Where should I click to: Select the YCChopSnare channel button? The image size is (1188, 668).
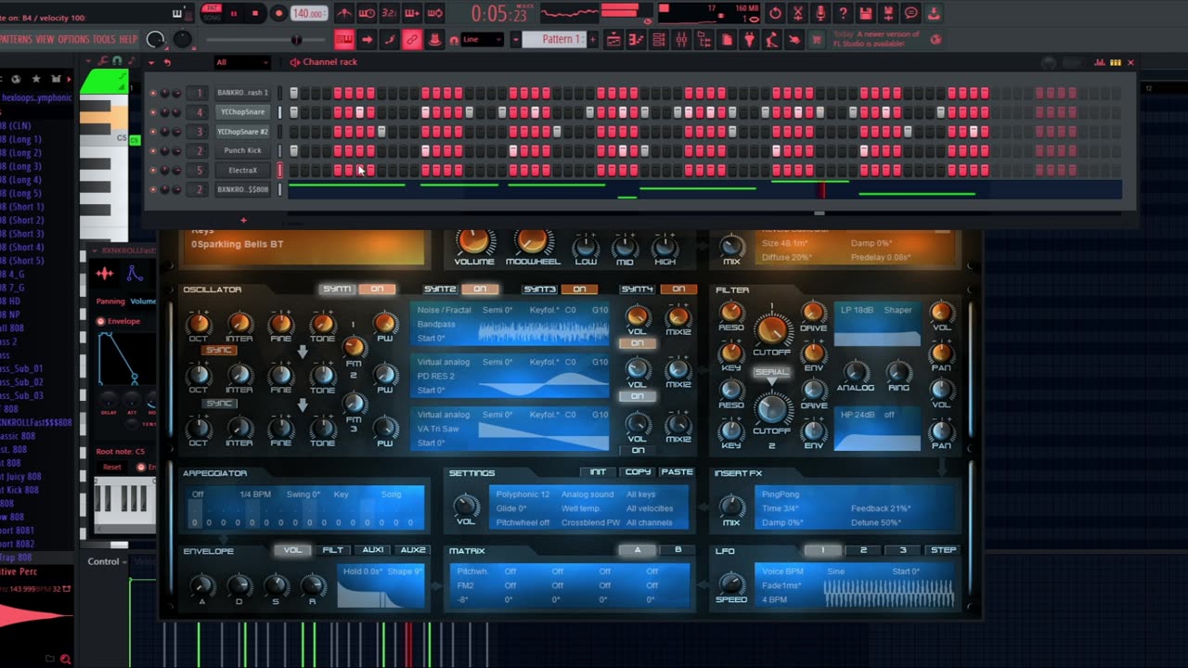[x=242, y=111]
